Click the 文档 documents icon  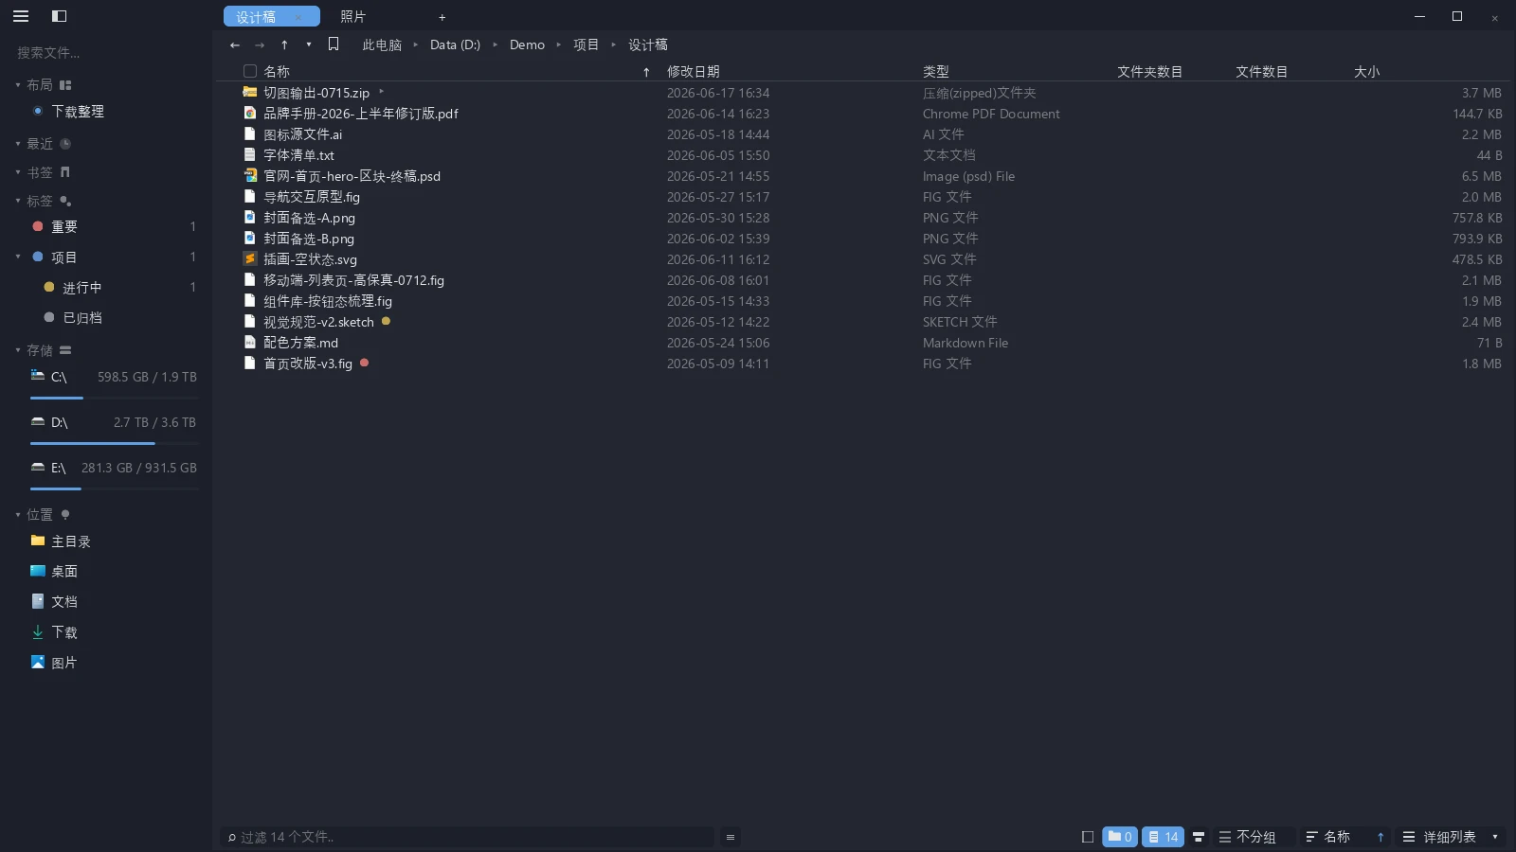[38, 601]
